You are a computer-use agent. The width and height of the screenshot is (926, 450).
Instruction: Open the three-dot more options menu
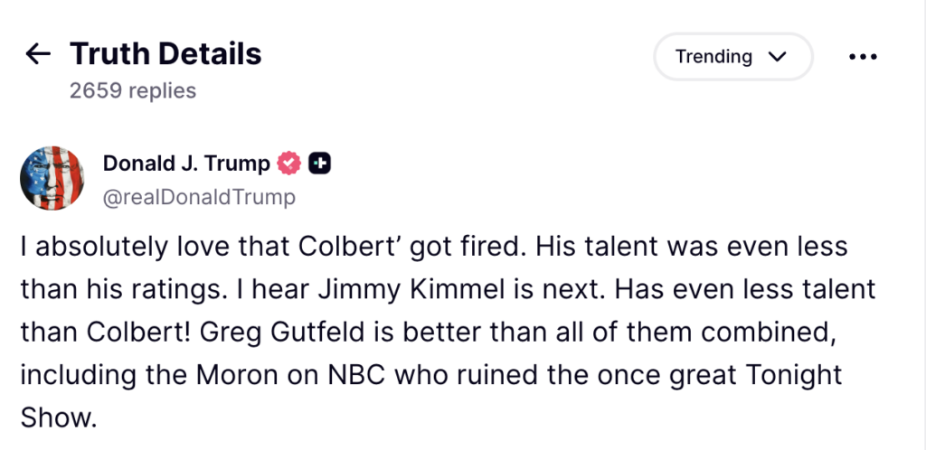(863, 57)
